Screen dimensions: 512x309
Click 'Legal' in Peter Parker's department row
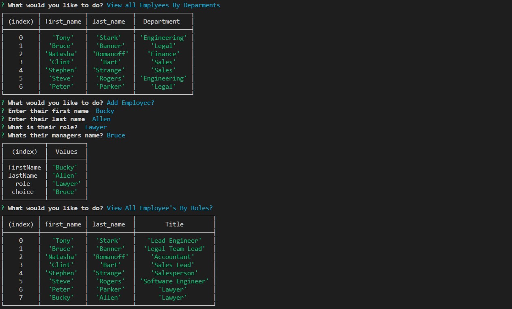pyautogui.click(x=163, y=86)
